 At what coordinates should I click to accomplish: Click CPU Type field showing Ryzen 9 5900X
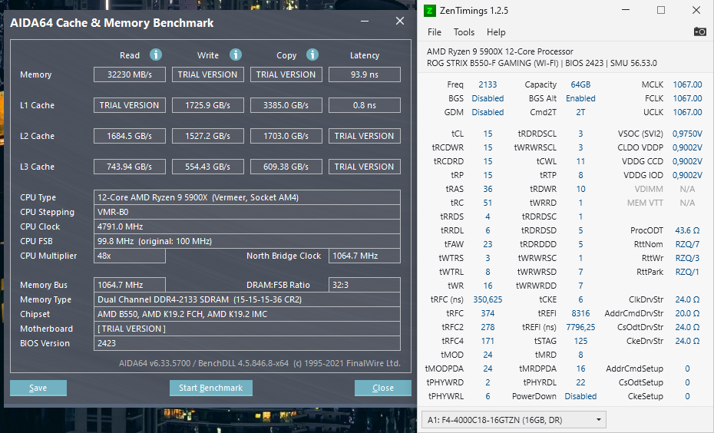247,197
